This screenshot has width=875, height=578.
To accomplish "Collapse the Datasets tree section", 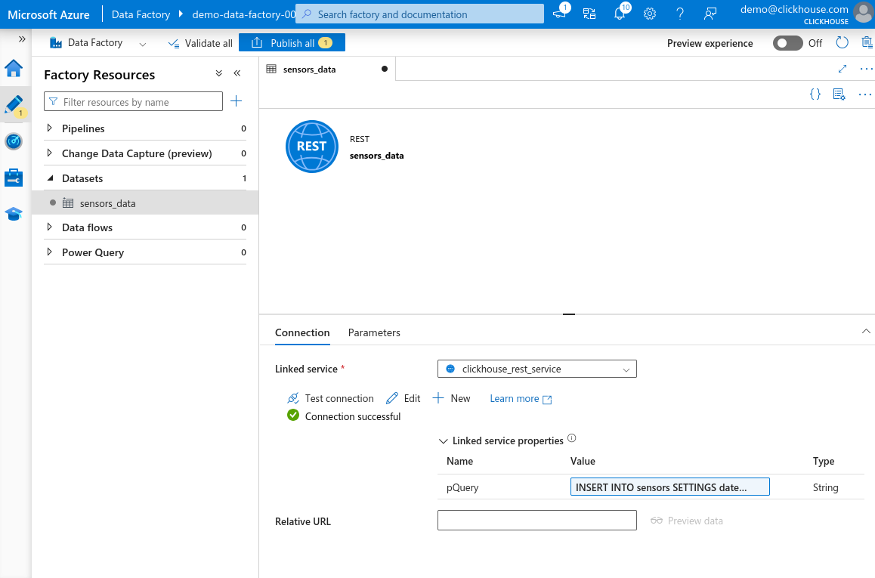I will tap(50, 178).
